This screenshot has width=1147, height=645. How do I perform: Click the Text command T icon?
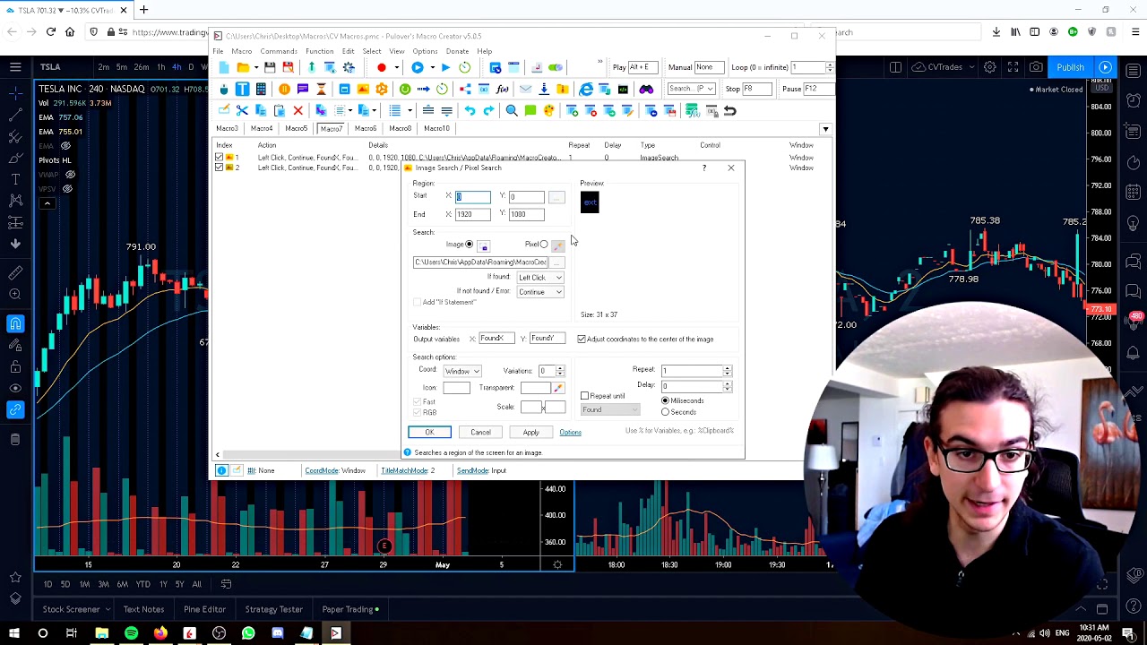point(242,89)
